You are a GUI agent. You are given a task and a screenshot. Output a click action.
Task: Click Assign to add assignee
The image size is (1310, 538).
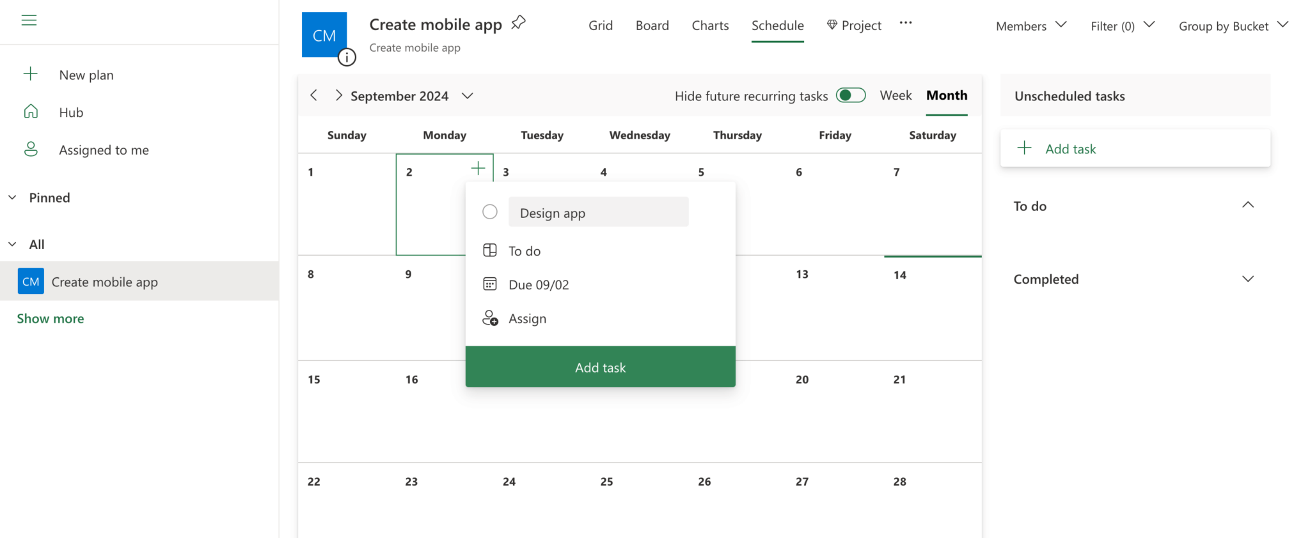[x=527, y=319]
